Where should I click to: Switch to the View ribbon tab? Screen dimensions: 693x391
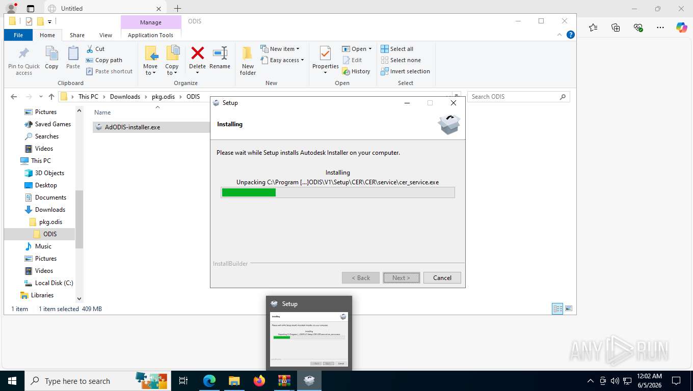(x=105, y=35)
